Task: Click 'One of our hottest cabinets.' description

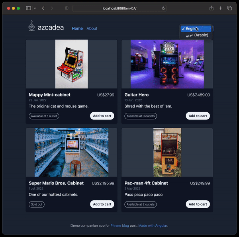Action: (53, 194)
